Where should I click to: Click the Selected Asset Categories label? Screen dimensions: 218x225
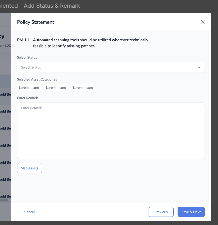[x=37, y=79]
